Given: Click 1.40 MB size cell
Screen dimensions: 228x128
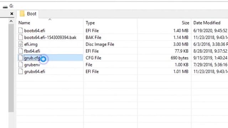Looking at the screenshot, I should tap(181, 31).
